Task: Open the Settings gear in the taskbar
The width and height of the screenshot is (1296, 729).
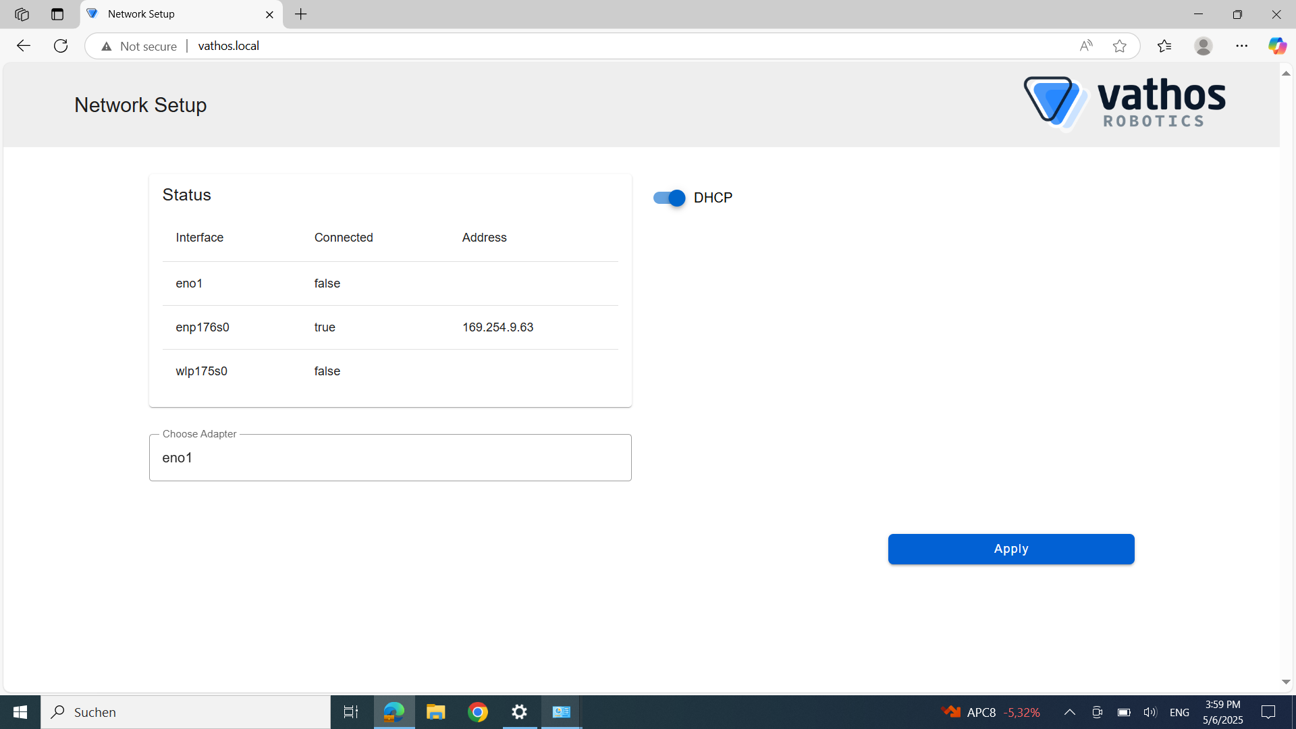Action: click(x=519, y=711)
